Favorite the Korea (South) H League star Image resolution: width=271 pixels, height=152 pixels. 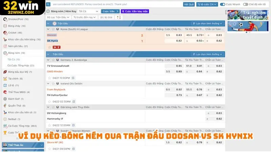[53, 29]
